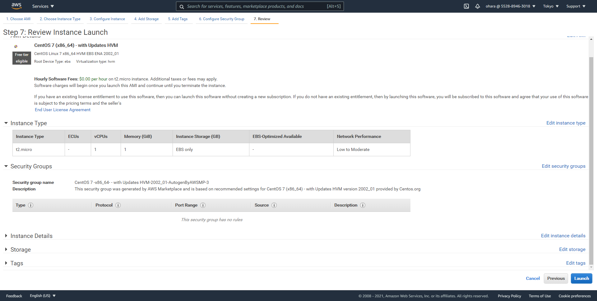
Task: Open the Privacy Policy link
Action: 509,296
